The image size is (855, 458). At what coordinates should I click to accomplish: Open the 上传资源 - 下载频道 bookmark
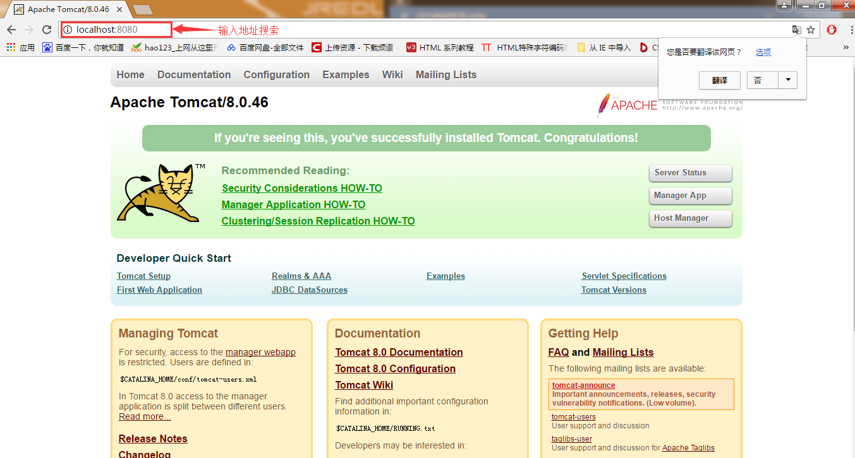(353, 47)
